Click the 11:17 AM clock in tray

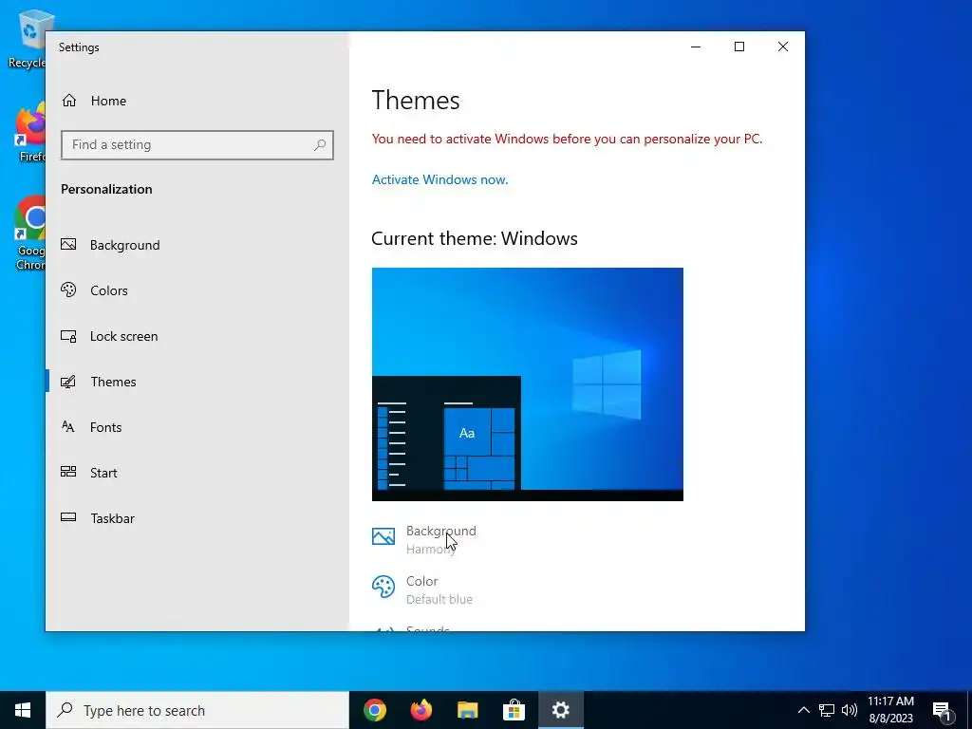890,710
